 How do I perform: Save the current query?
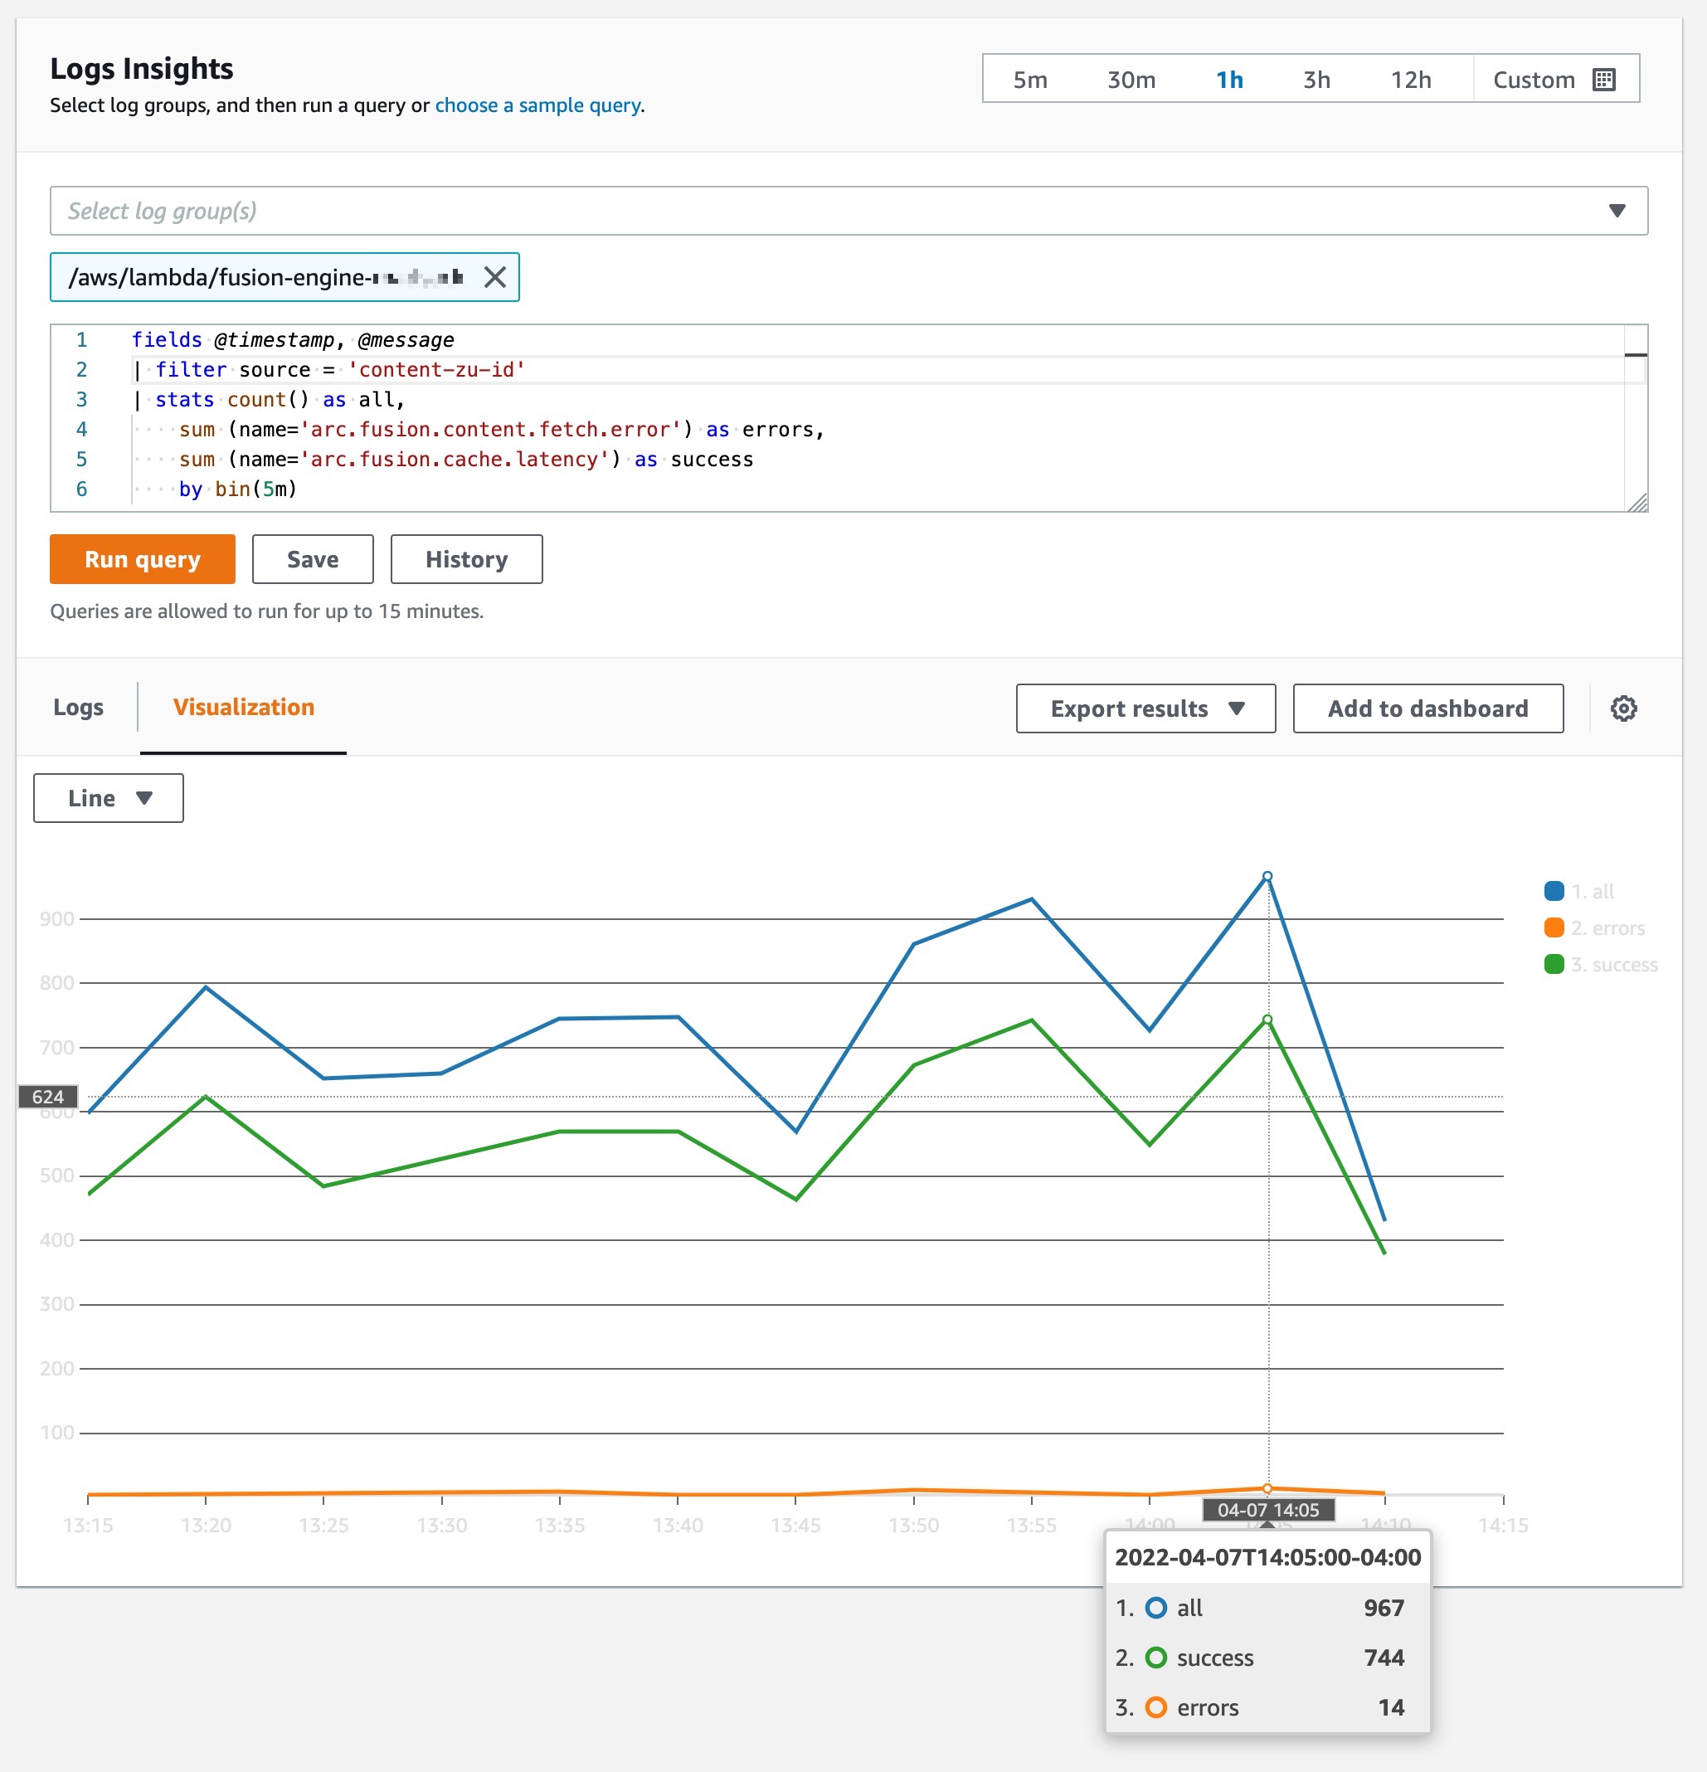(x=313, y=558)
